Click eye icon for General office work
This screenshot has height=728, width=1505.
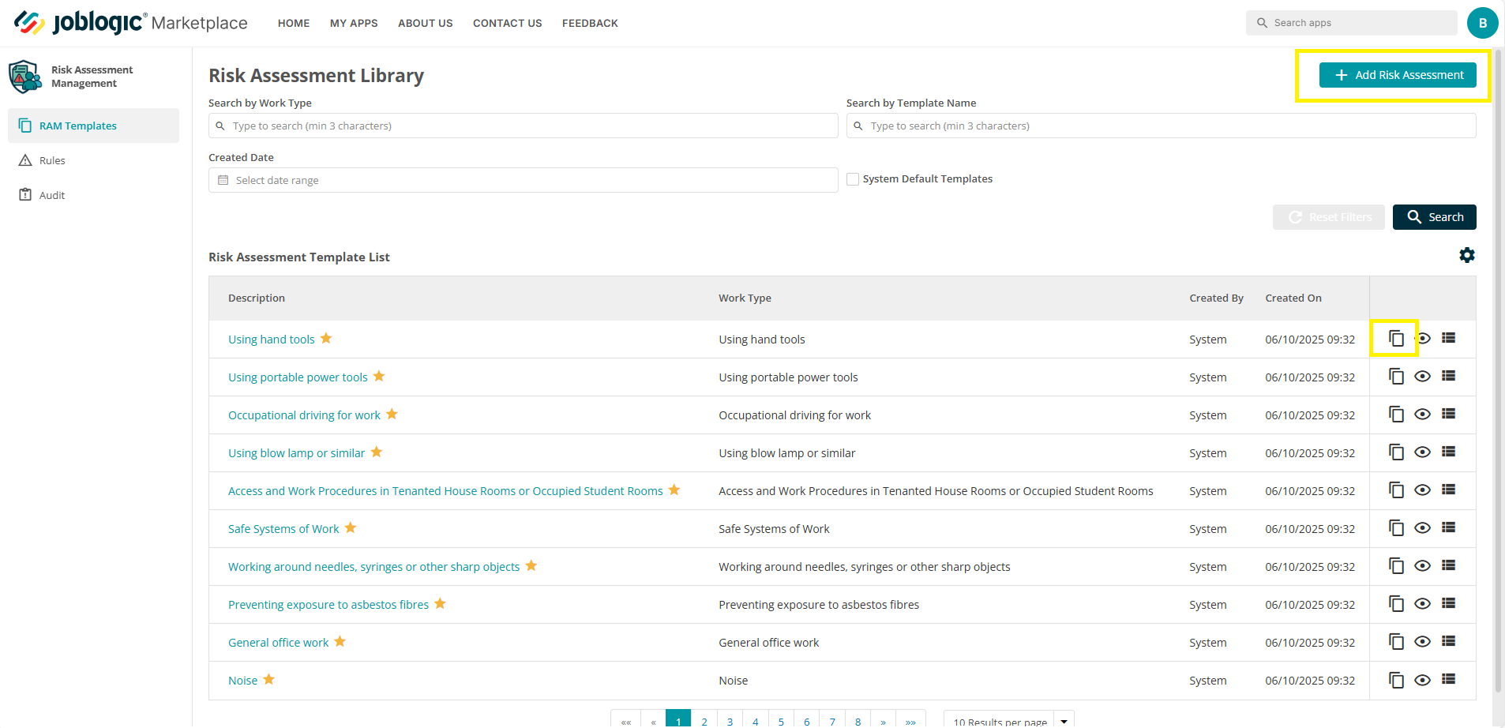(1423, 642)
